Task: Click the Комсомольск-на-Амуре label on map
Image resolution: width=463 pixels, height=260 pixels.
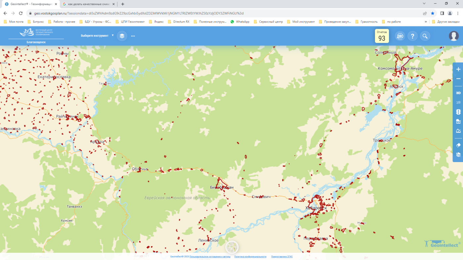Action: 400,68
